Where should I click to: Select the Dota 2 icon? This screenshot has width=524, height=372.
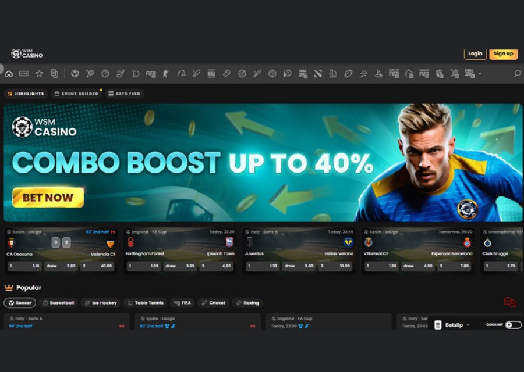[x=318, y=74]
